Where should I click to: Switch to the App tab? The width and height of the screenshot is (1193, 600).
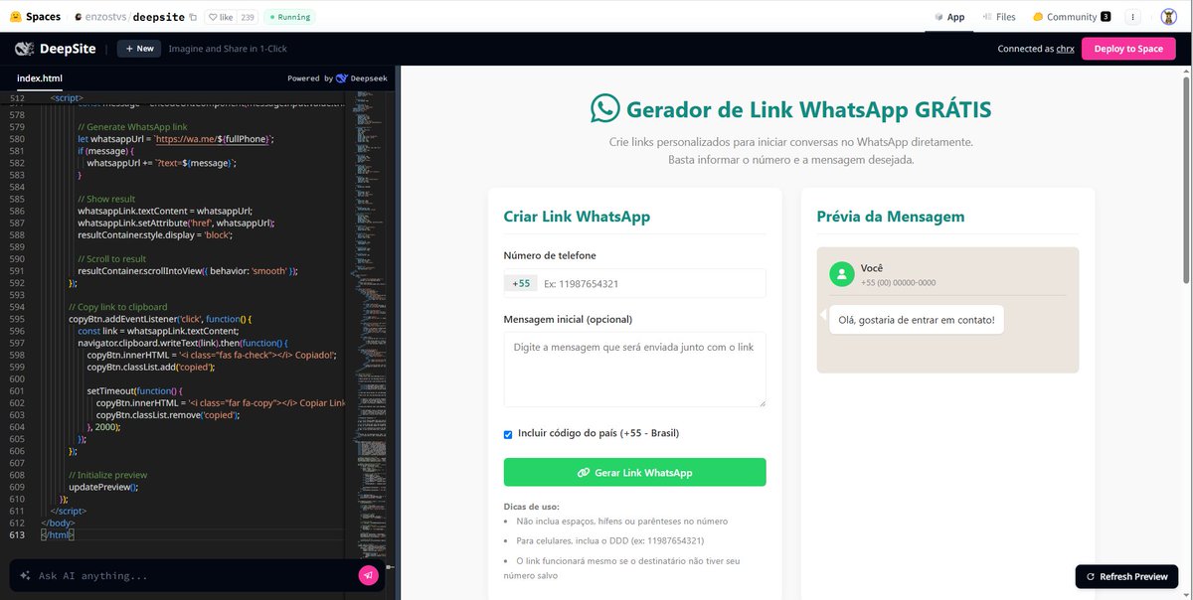(x=949, y=17)
